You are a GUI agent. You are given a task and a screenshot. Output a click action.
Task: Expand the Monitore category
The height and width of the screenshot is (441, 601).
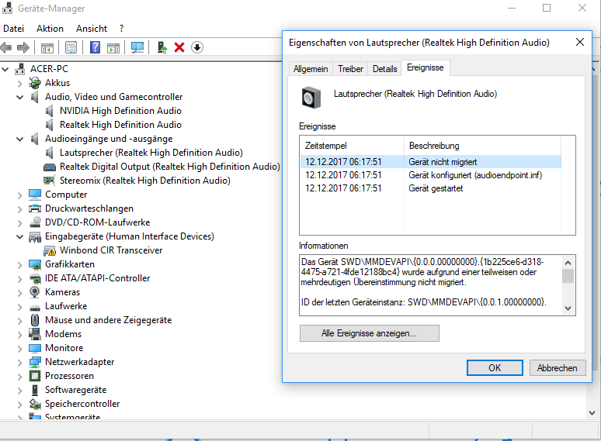click(20, 349)
